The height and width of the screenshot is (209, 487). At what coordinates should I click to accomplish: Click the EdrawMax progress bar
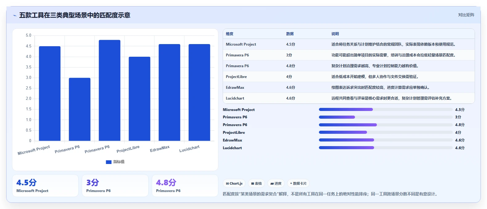click(x=386, y=140)
